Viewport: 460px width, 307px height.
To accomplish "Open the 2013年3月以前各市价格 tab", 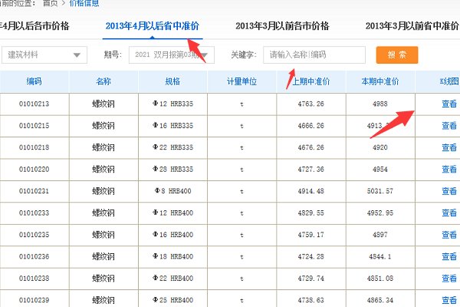I will [x=282, y=26].
